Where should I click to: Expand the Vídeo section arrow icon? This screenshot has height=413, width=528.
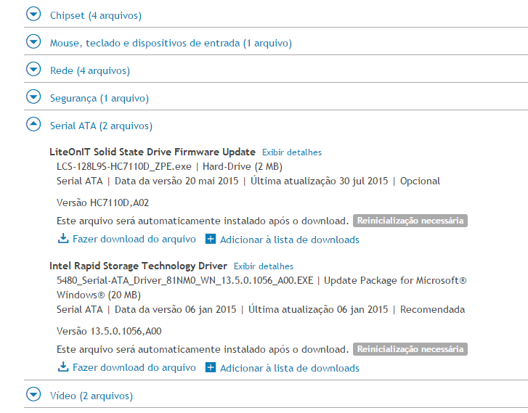[33, 394]
